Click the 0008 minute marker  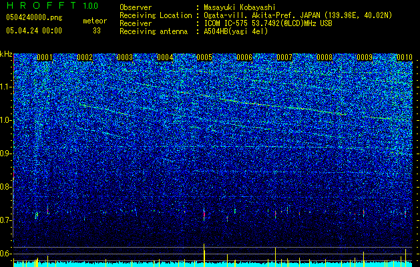pos(325,57)
